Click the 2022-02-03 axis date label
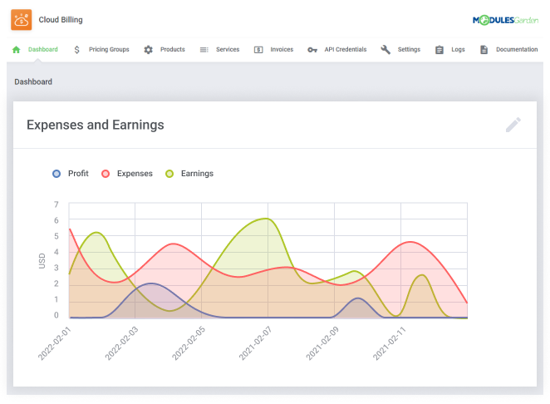 click(x=121, y=343)
